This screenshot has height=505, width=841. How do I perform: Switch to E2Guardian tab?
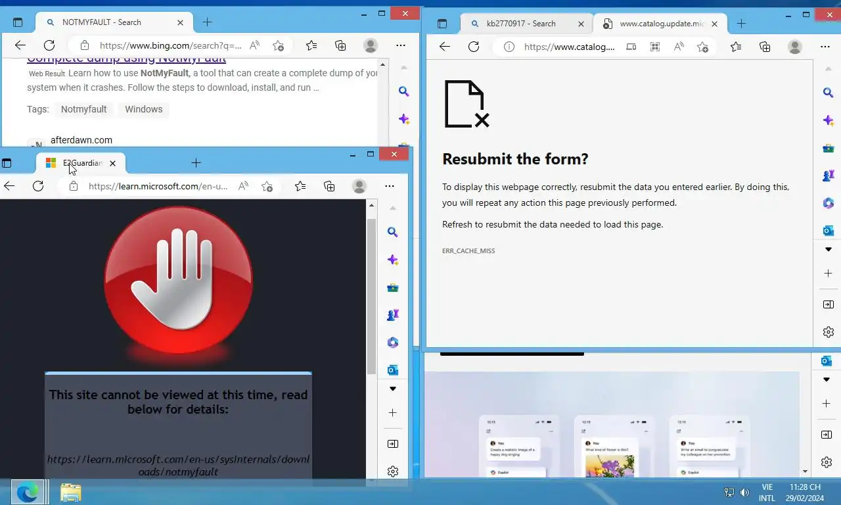pyautogui.click(x=81, y=163)
